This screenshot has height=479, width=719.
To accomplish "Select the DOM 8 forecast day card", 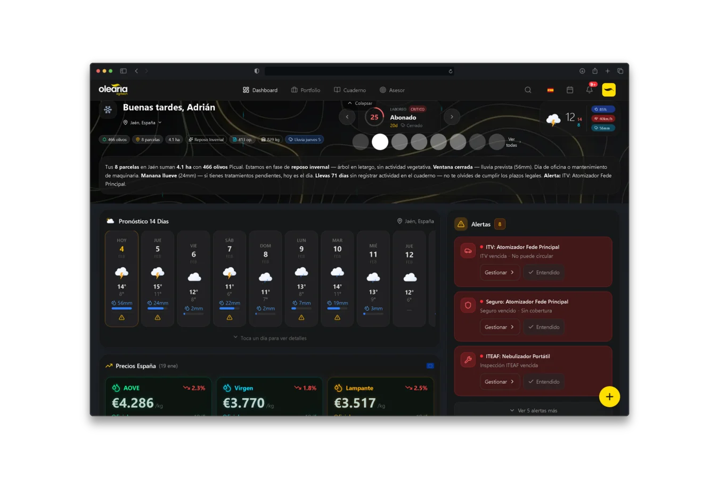I will coord(265,278).
